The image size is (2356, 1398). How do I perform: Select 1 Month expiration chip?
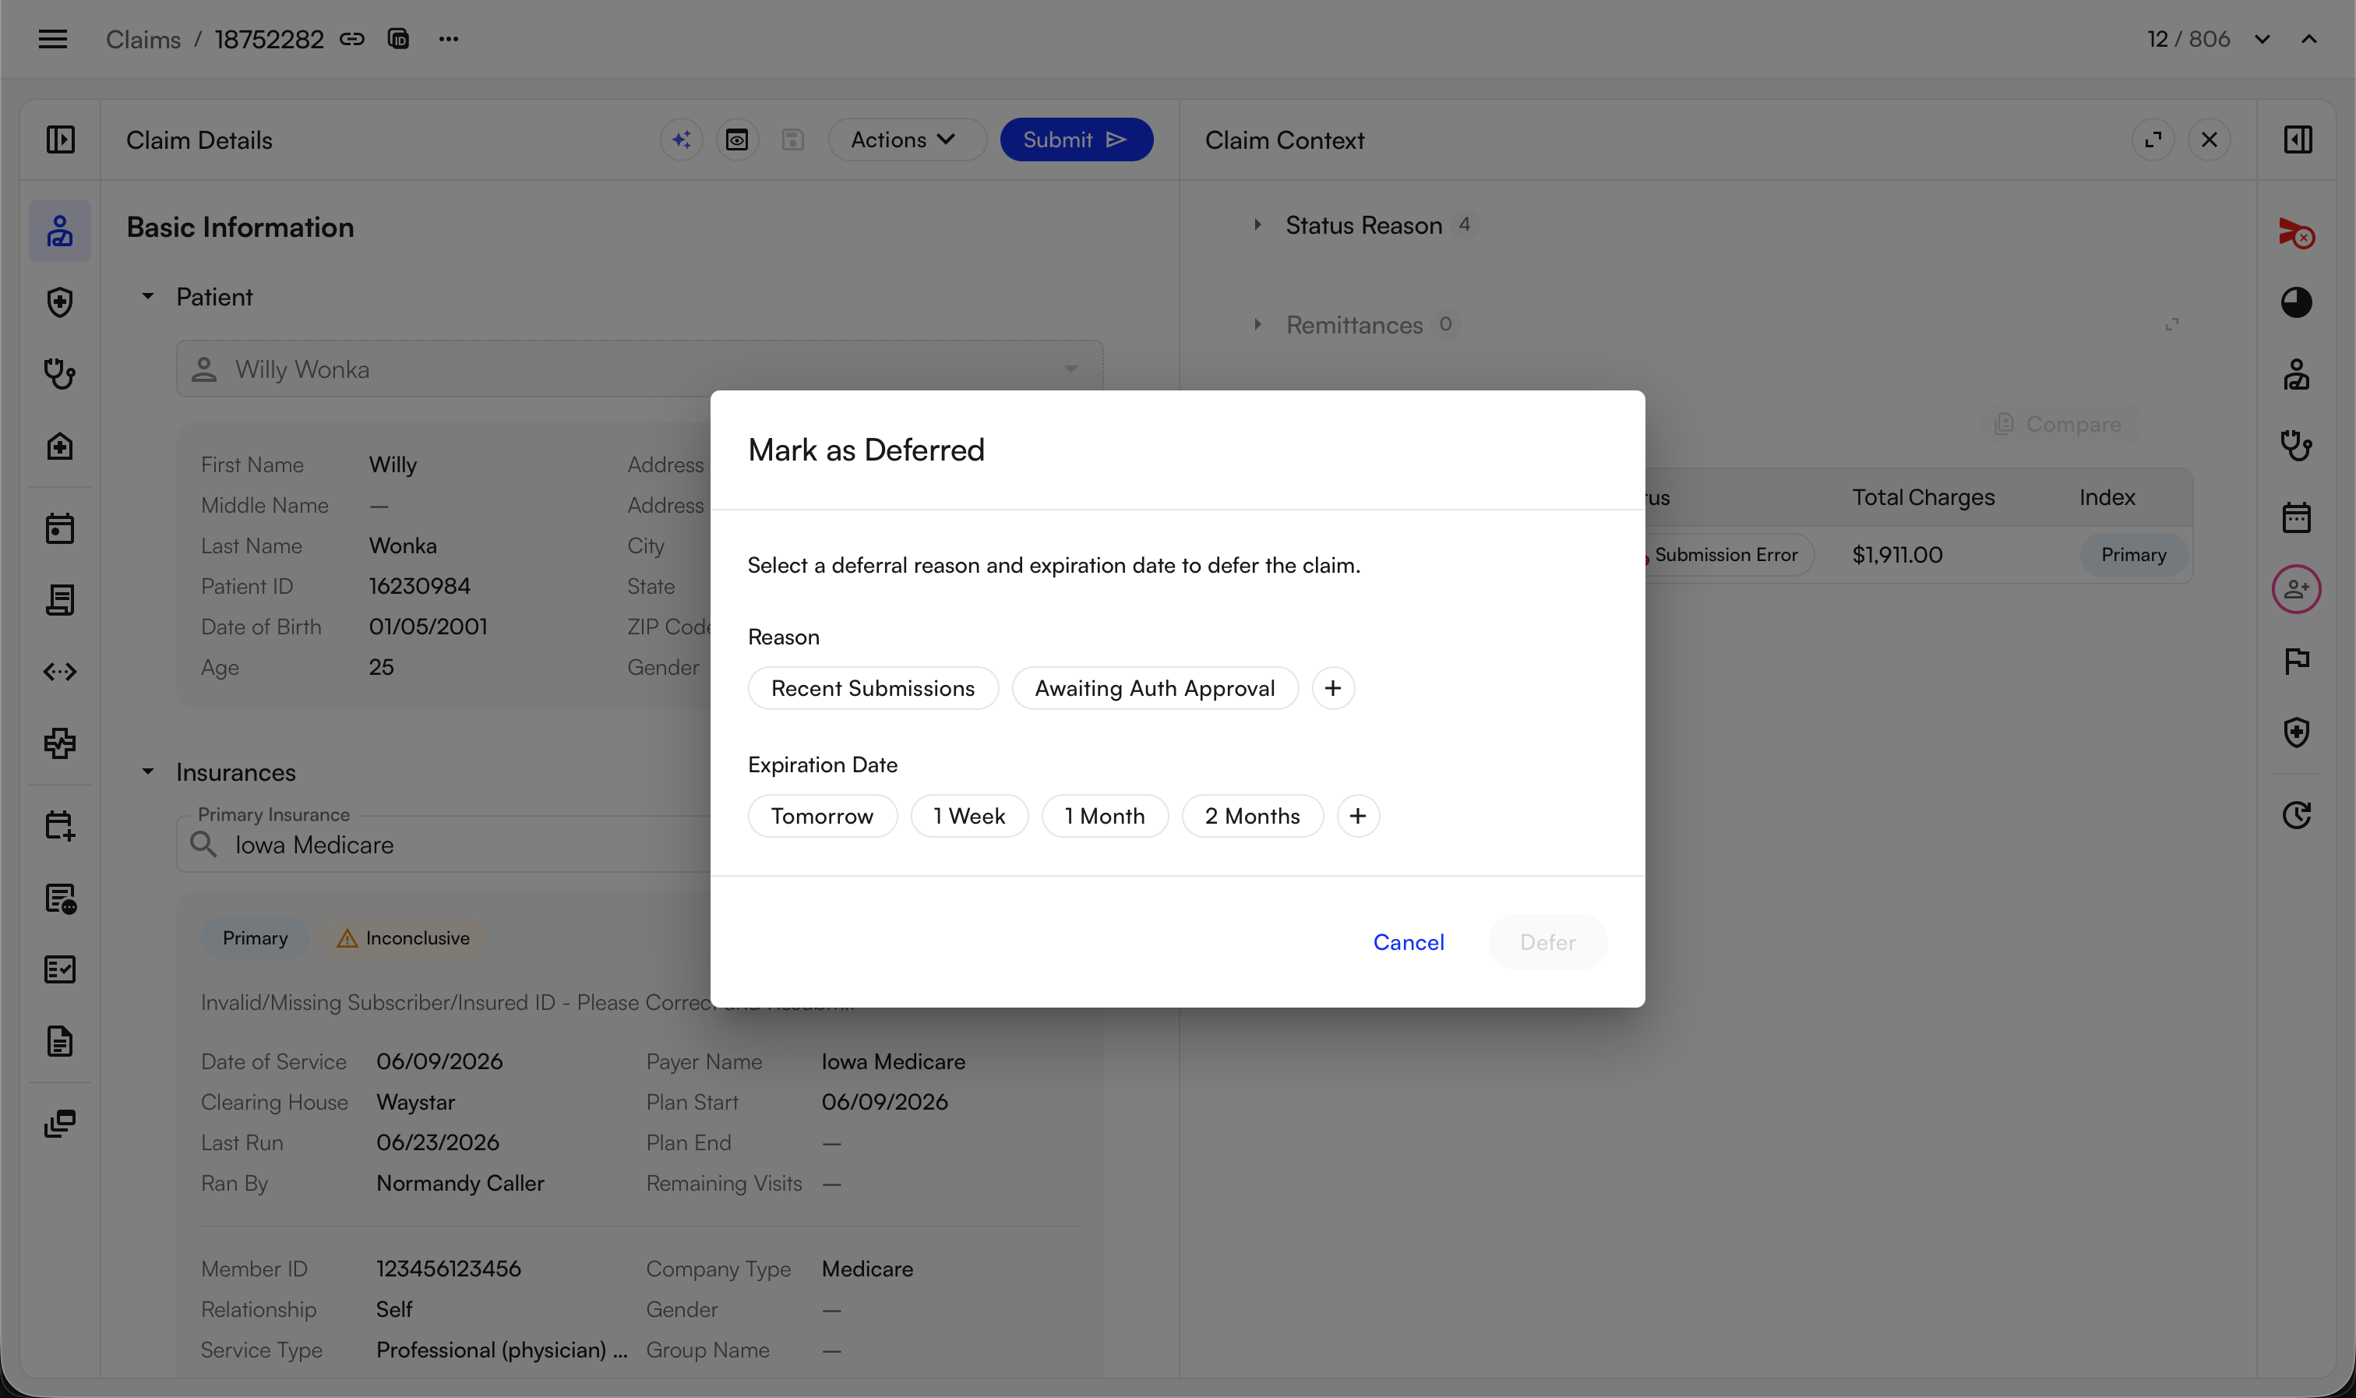tap(1105, 816)
